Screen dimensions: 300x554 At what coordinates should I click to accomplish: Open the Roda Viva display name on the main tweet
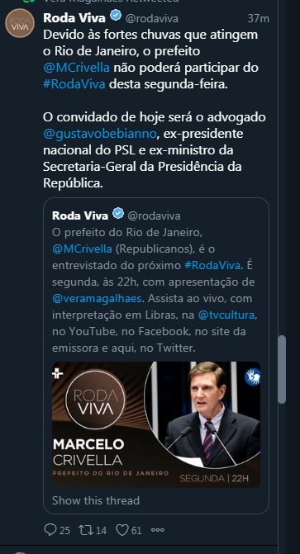click(74, 17)
